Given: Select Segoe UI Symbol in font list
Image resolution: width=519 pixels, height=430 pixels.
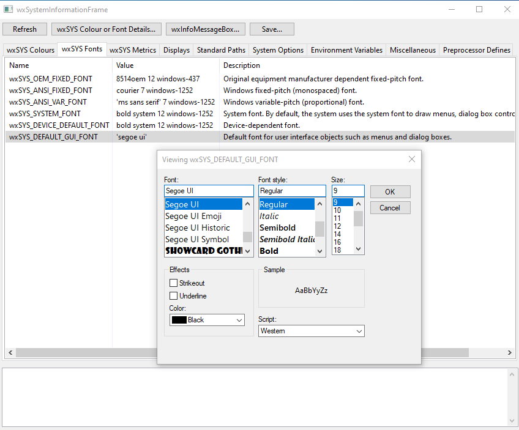Looking at the screenshot, I should (x=204, y=239).
